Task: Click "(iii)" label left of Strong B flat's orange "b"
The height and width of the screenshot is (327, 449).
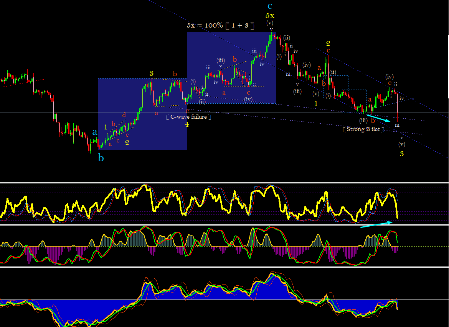Action: pos(363,121)
